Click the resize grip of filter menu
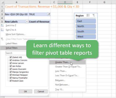The height and width of the screenshot is (98, 116). [48, 95]
